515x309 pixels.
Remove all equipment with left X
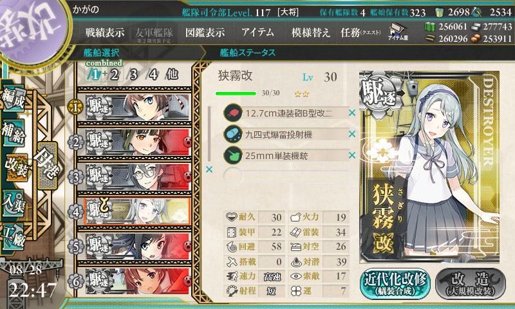pos(209,169)
